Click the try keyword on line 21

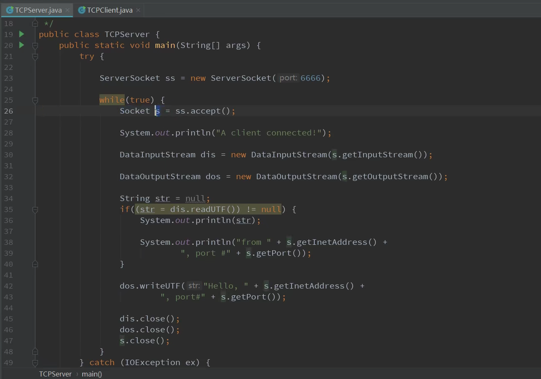[x=87, y=56]
